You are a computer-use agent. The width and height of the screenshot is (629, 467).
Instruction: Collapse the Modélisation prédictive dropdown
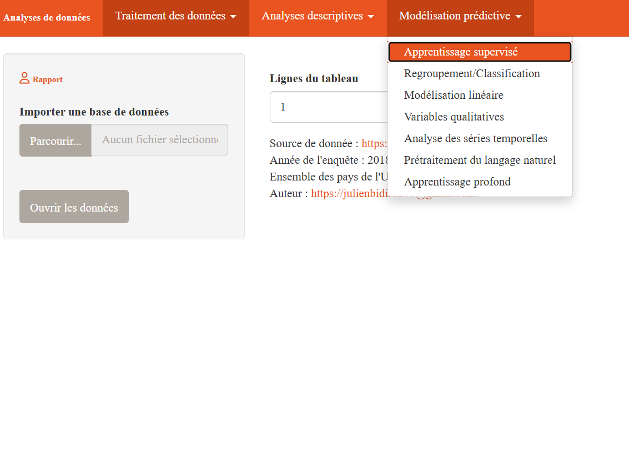point(460,16)
